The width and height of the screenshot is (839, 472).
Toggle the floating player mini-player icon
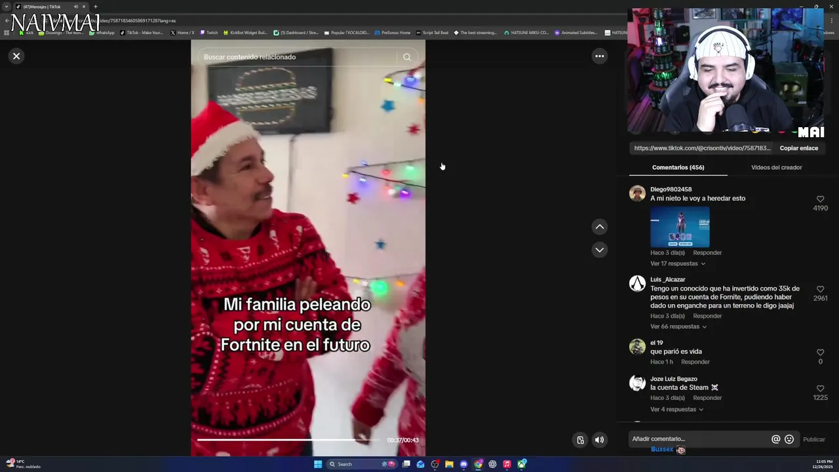tap(580, 440)
